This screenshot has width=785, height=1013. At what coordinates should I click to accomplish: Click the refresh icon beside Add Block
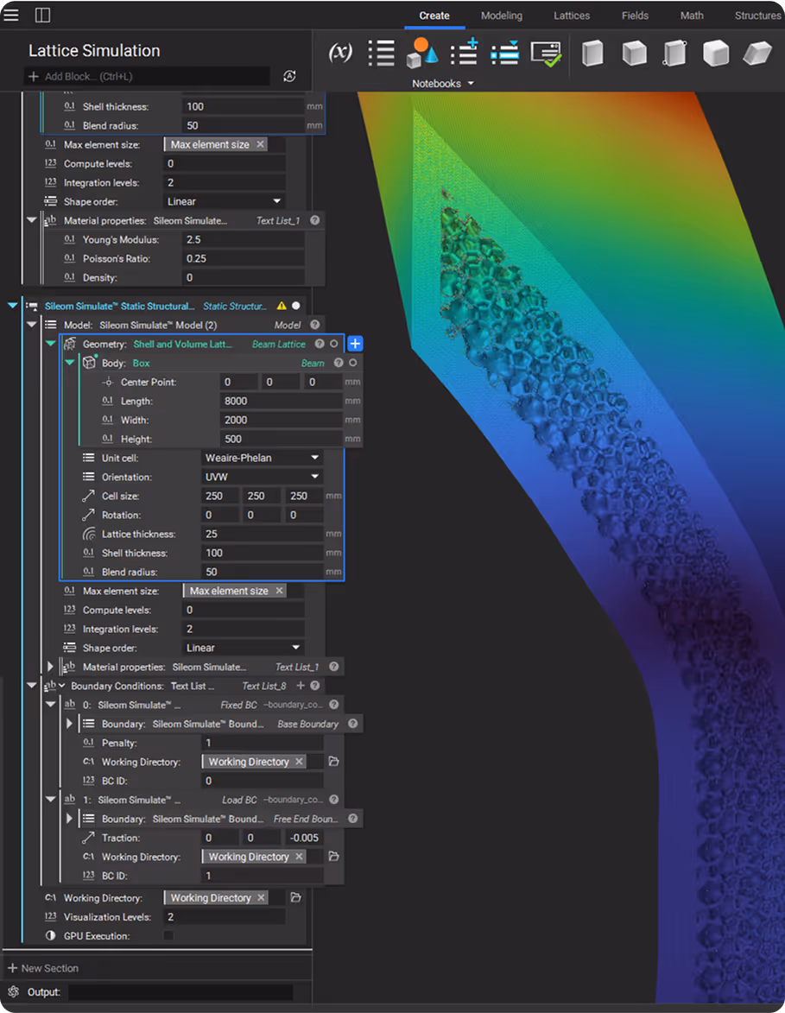(x=289, y=76)
